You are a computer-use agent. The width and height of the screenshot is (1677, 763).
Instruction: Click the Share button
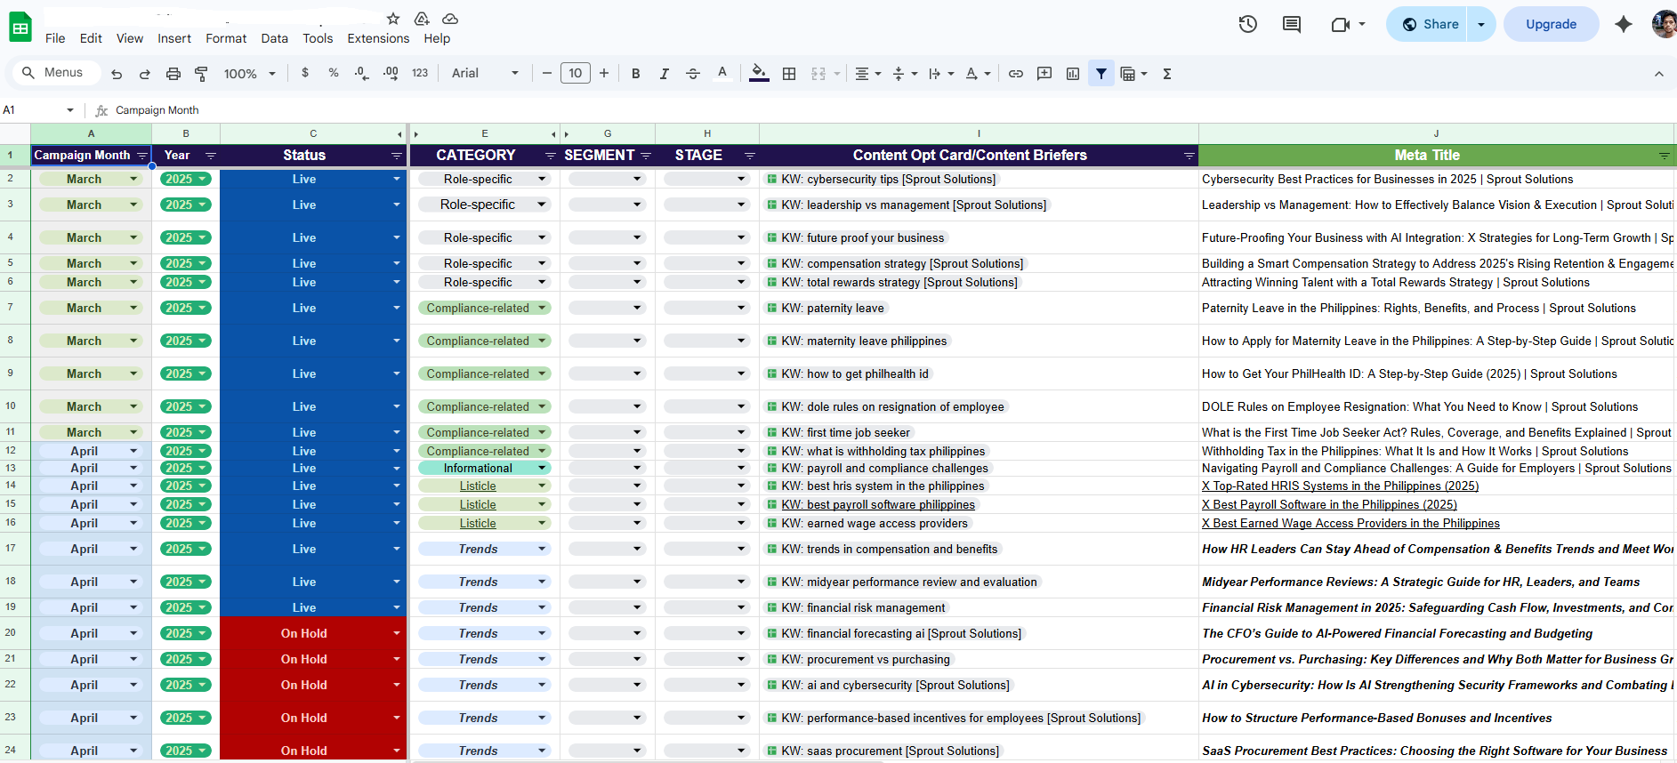pos(1431,24)
